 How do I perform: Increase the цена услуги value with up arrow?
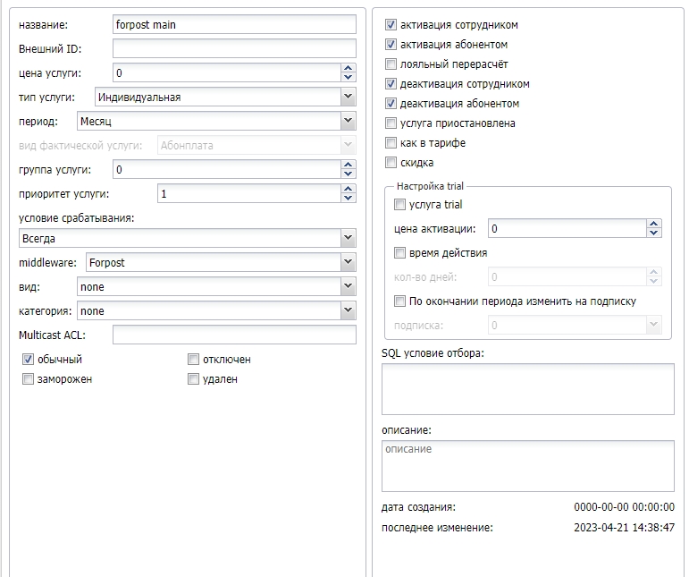[348, 68]
